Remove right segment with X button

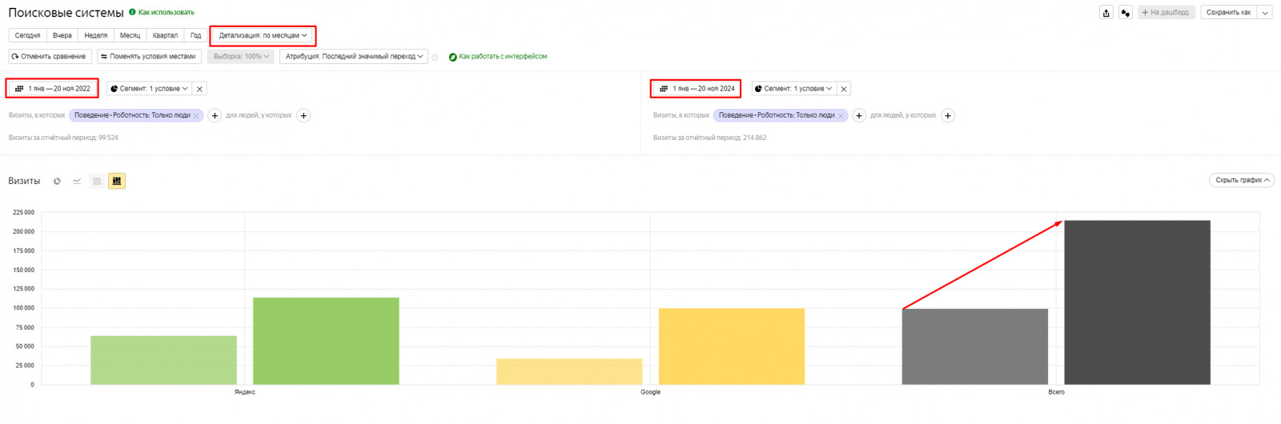(x=844, y=89)
